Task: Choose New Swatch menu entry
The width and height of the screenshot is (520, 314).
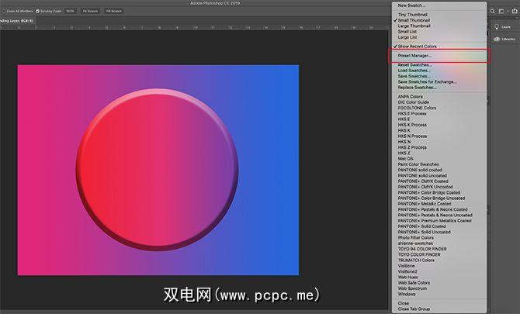Action: [411, 5]
